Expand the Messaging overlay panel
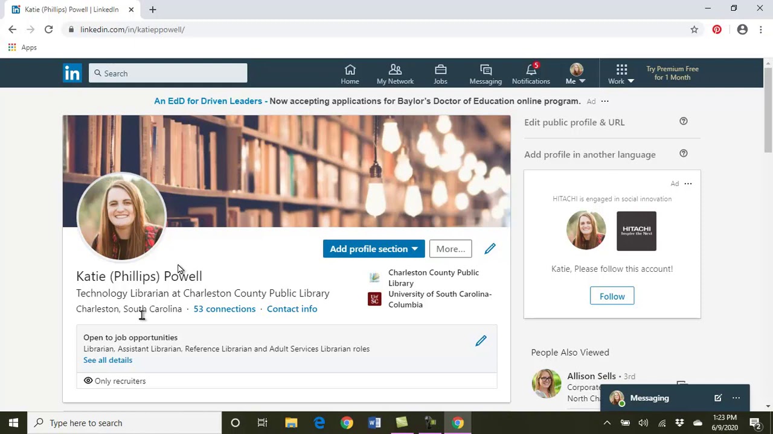Screen dimensions: 773x434 tap(649, 398)
